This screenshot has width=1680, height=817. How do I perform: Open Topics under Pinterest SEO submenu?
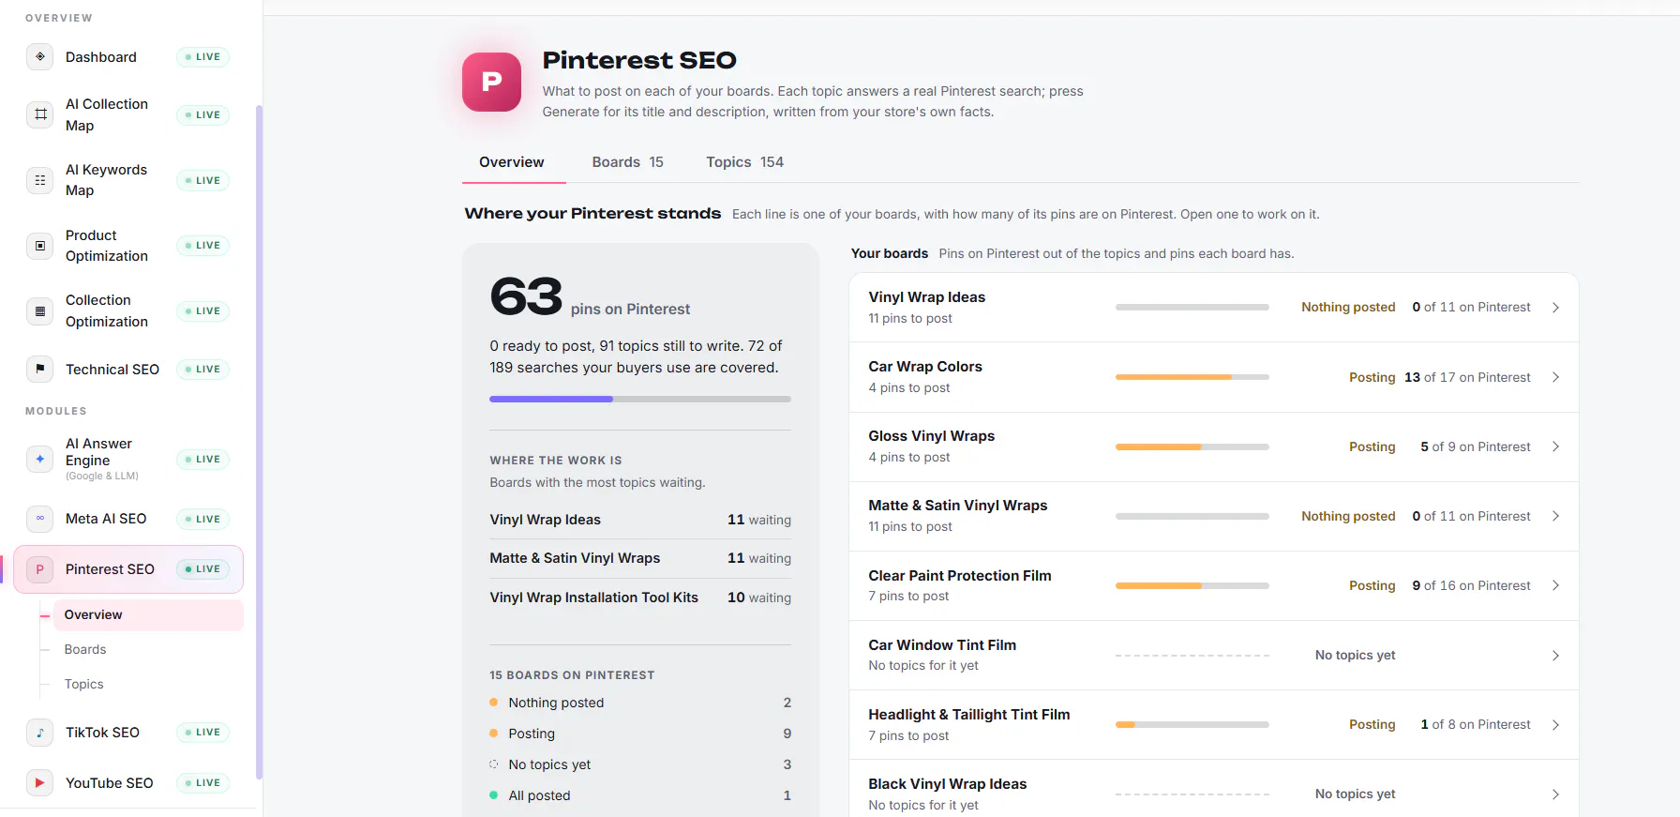click(x=84, y=684)
